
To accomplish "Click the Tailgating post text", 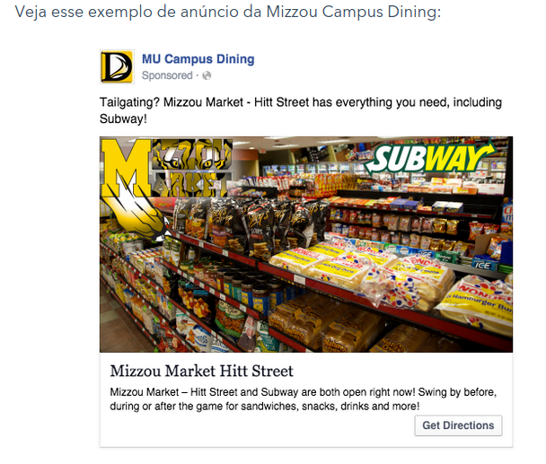I will [300, 110].
